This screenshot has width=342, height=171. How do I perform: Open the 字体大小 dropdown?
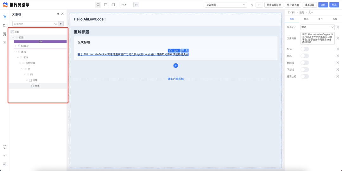pyautogui.click(x=317, y=27)
